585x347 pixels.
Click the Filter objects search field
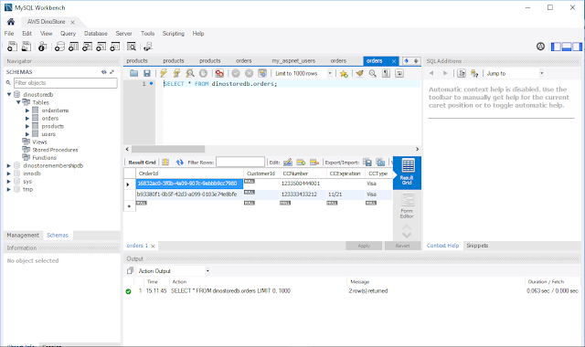click(66, 83)
